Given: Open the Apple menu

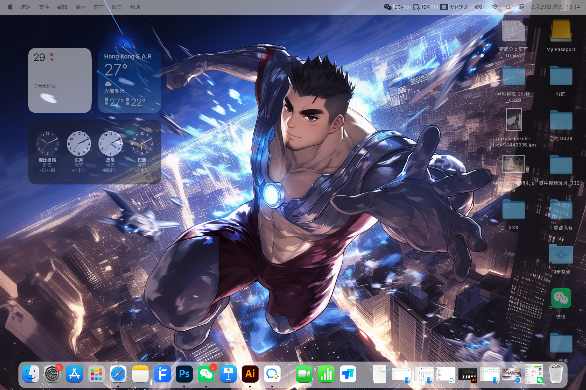Looking at the screenshot, I should (10, 7).
